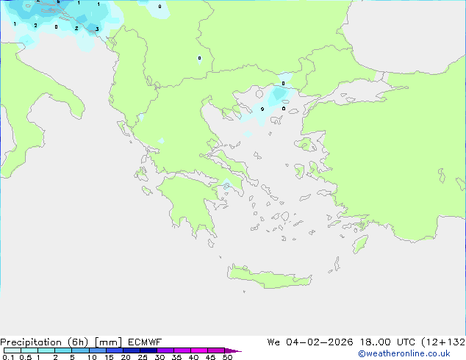Viewport: 466px width, 360px height.
Task: Click the '0.1' legend scale label
Action: (x=8, y=357)
